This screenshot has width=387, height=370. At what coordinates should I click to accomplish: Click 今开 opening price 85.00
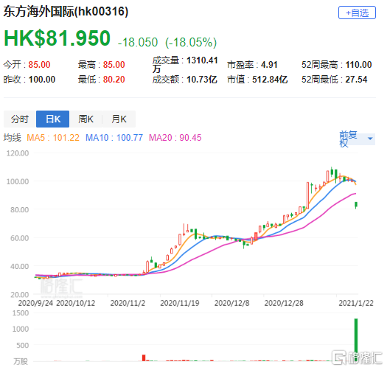pos(39,65)
